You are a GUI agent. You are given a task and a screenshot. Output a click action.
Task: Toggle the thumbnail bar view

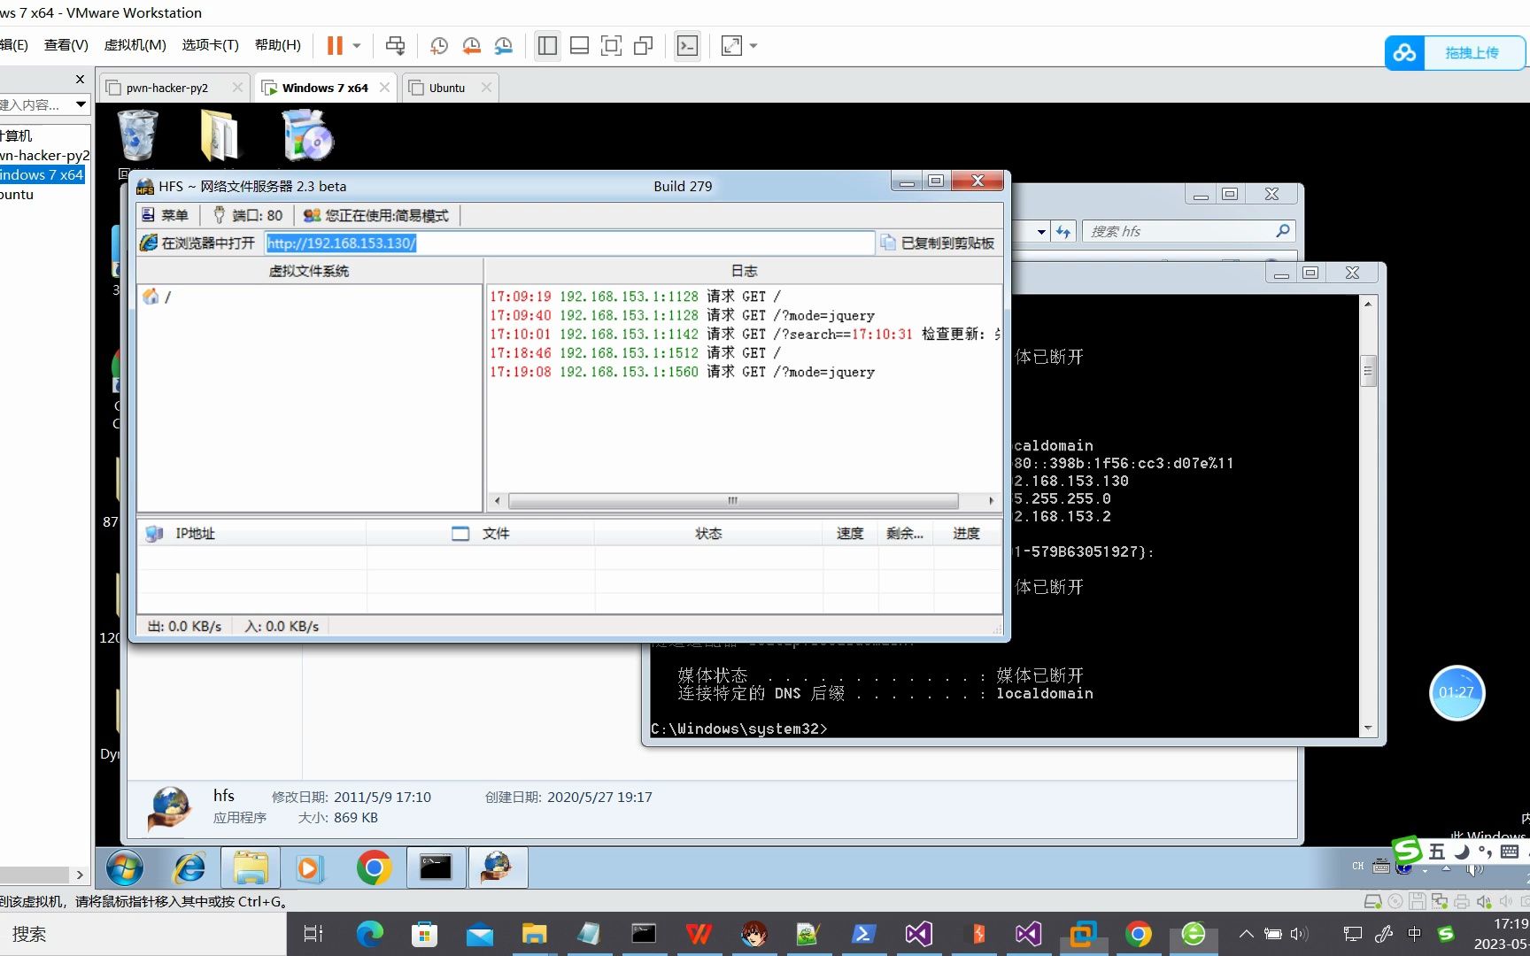pyautogui.click(x=579, y=45)
